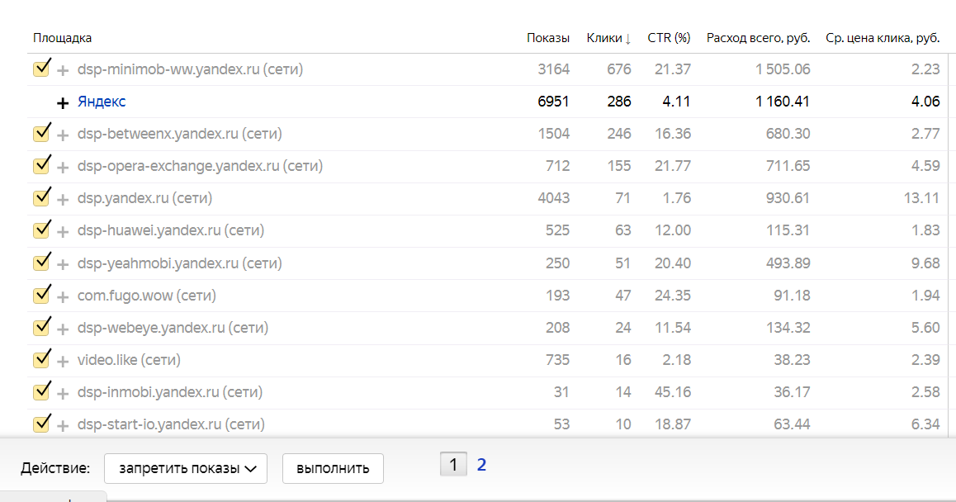
Task: Click average click price 9.68
Action: click(x=925, y=263)
